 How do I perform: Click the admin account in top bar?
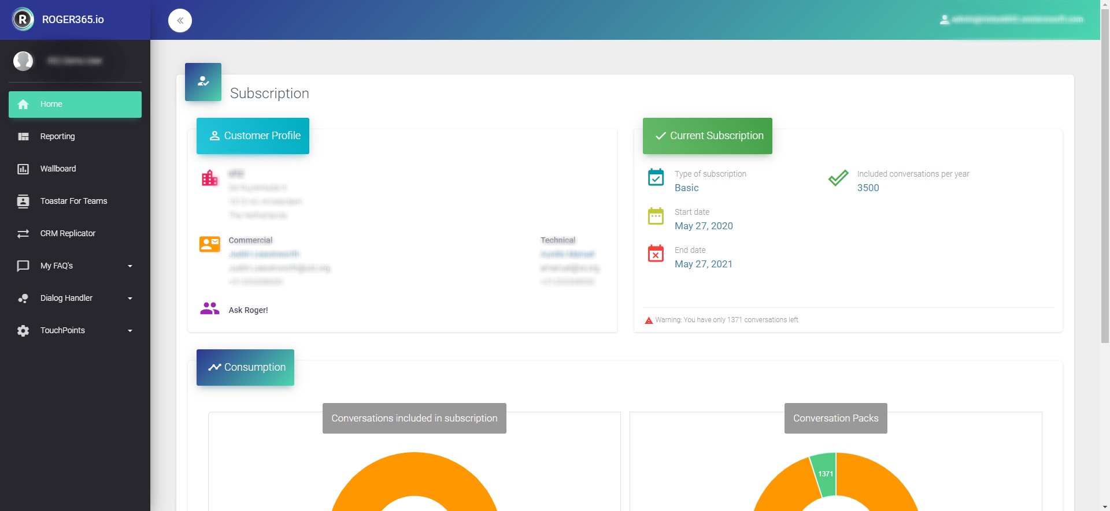click(1011, 20)
